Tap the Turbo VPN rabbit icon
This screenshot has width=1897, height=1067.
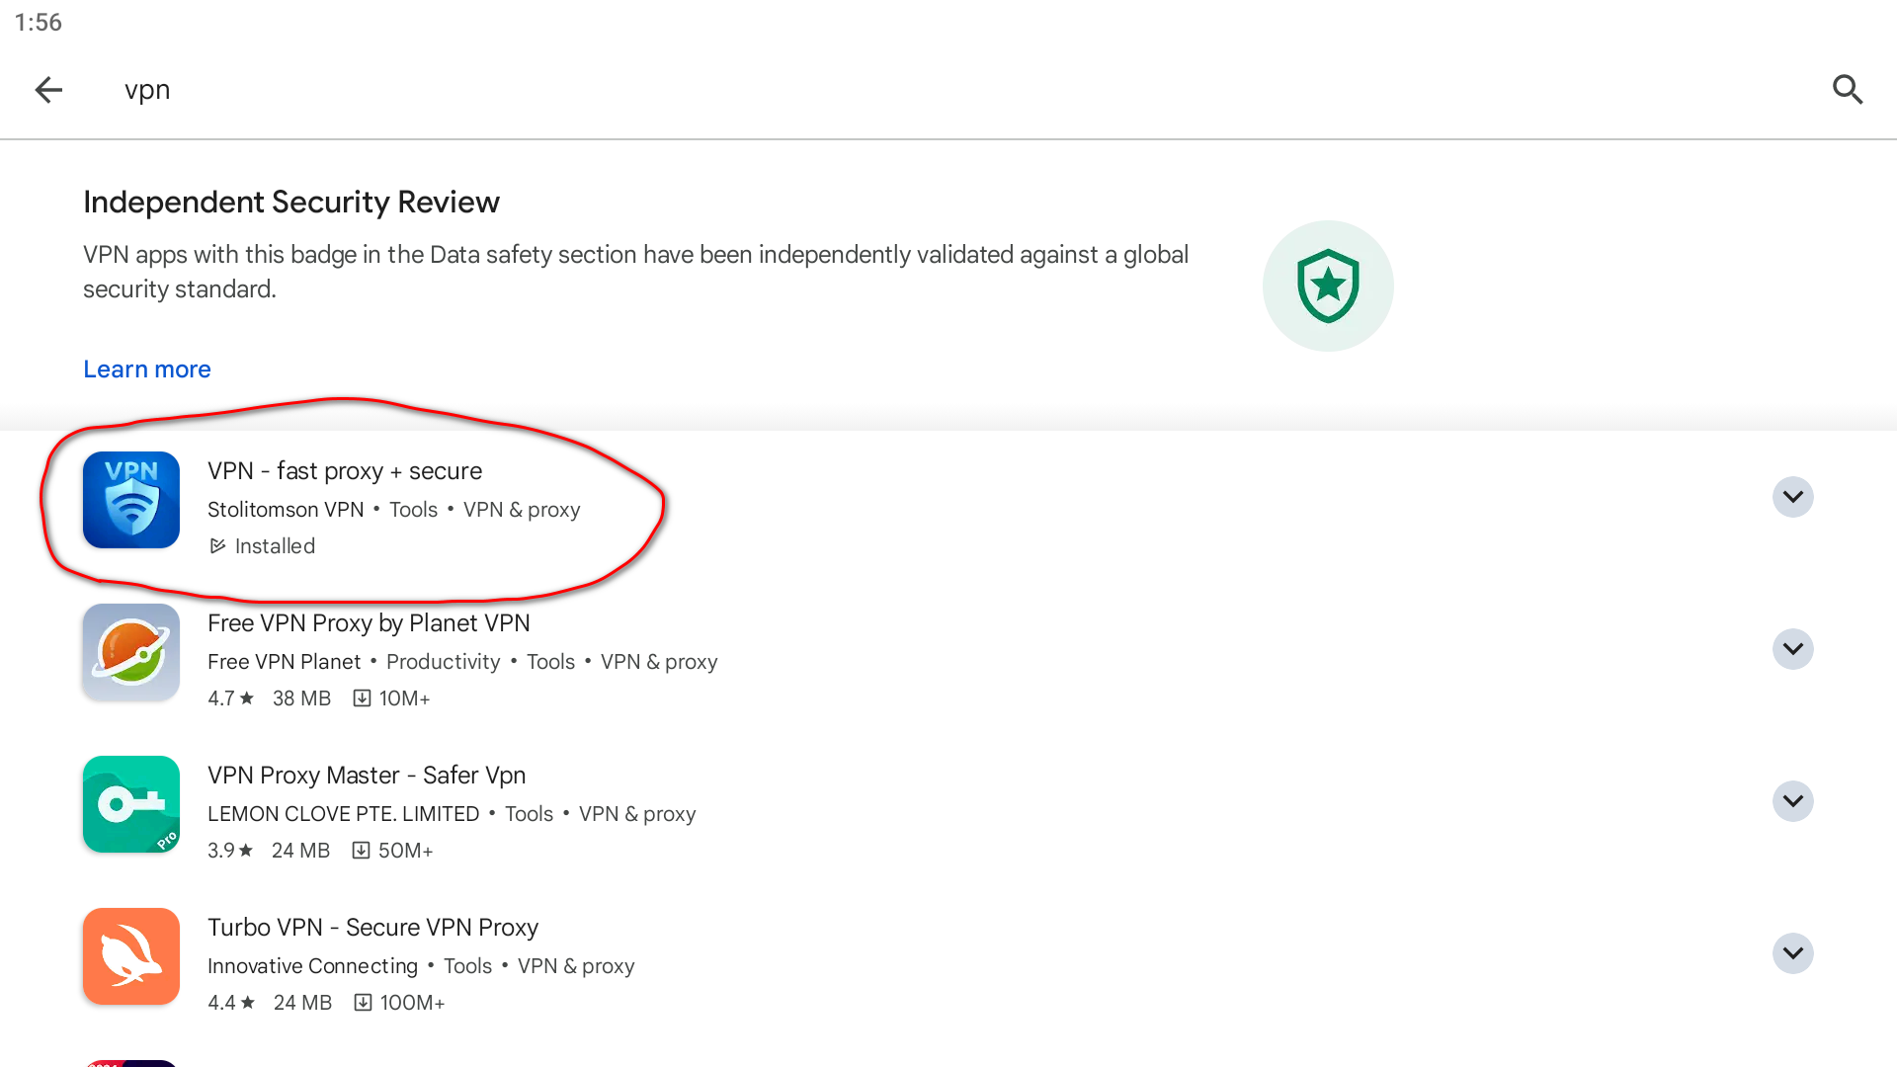click(x=131, y=956)
